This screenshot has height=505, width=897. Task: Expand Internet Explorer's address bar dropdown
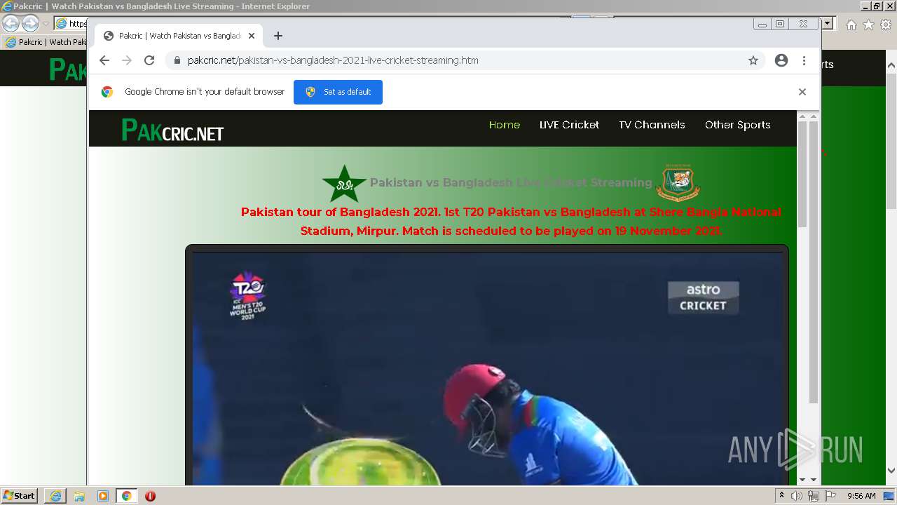pos(828,23)
